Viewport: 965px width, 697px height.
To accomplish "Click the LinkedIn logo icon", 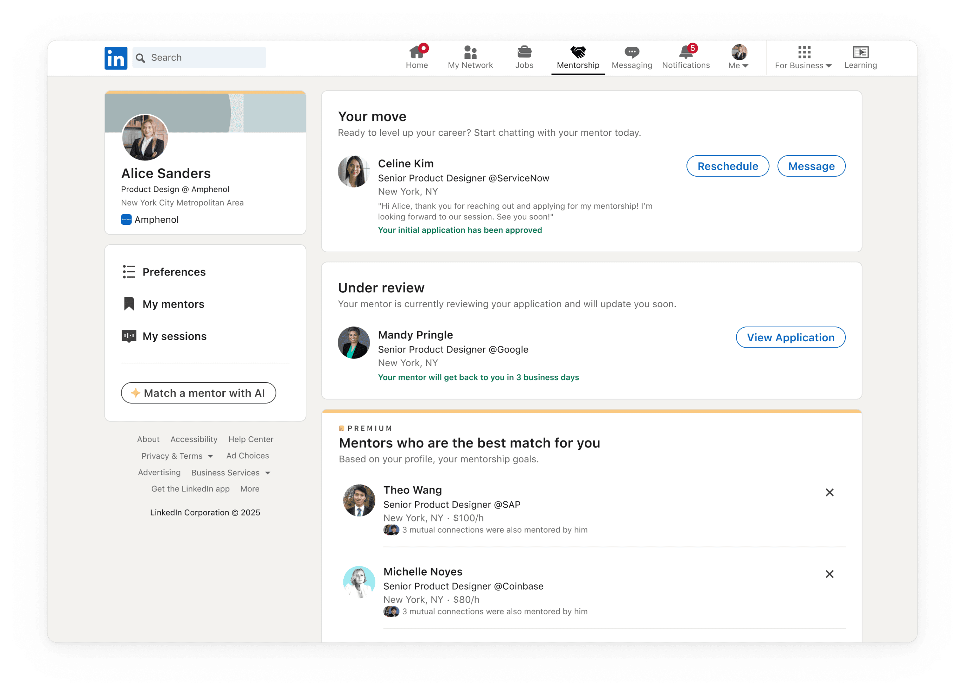I will (x=116, y=58).
